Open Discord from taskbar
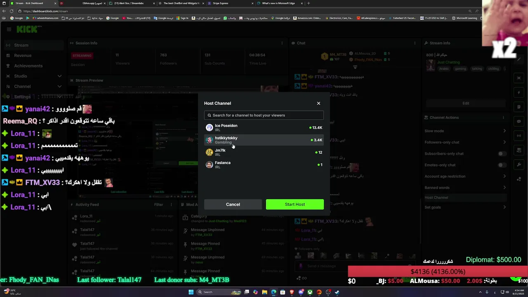 pyautogui.click(x=301, y=292)
